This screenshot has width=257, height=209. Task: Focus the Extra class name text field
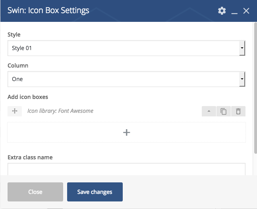[126, 169]
